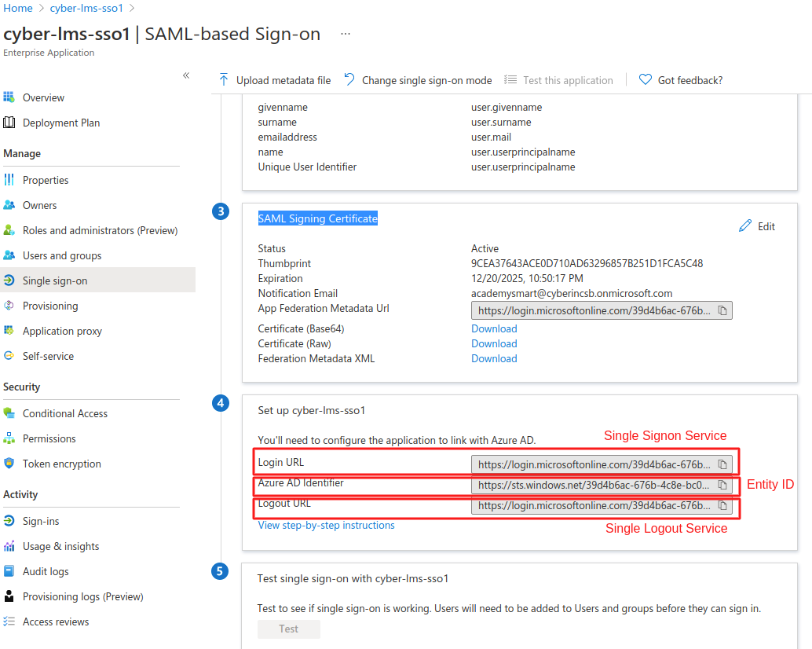
Task: Download the Federation Metadata XML
Action: tap(494, 359)
